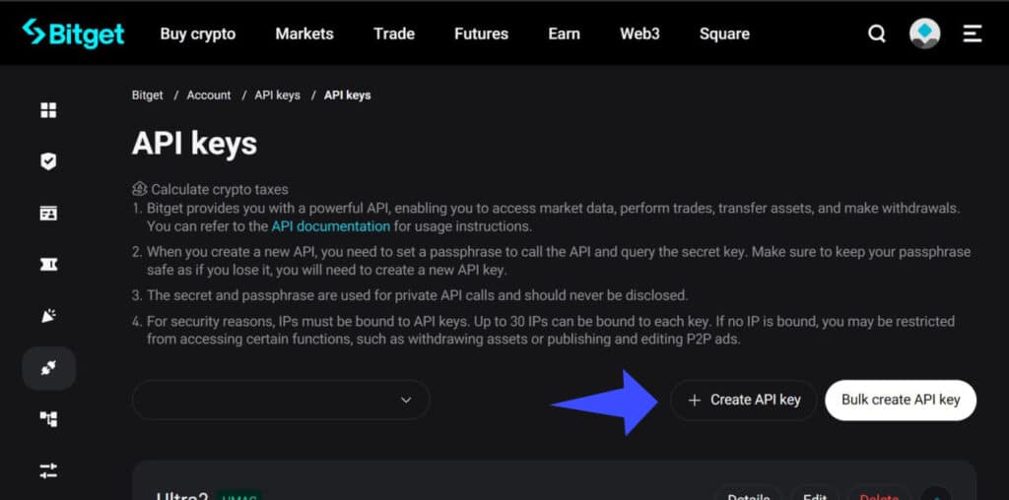Open the party popper rewards icon in sidebar
This screenshot has height=500, width=1009.
tap(48, 316)
